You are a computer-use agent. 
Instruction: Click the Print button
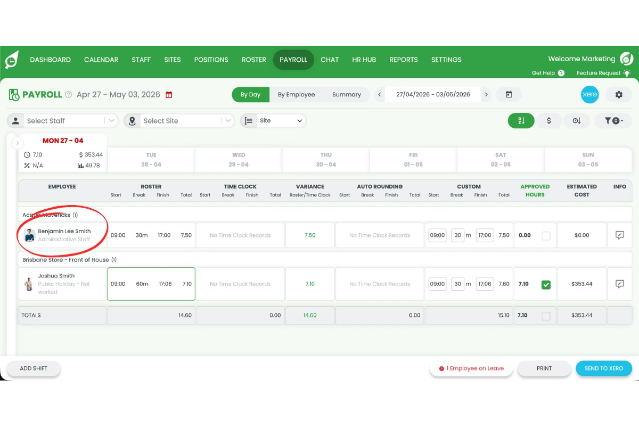544,368
